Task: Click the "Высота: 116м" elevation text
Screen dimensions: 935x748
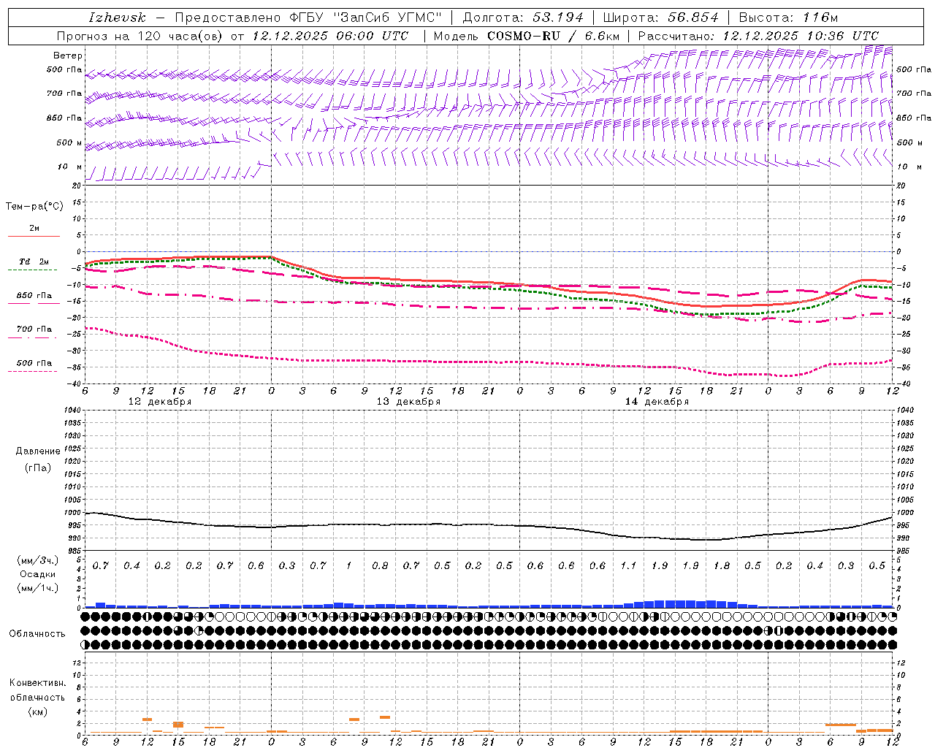Action: 788,18
